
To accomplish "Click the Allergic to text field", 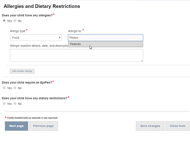I will pyautogui.click(x=105, y=38).
